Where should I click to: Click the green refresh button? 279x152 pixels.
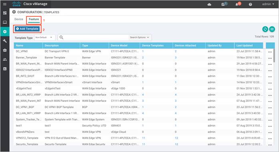265,29
